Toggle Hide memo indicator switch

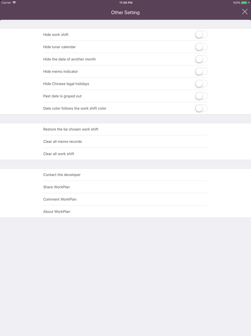(x=201, y=71)
